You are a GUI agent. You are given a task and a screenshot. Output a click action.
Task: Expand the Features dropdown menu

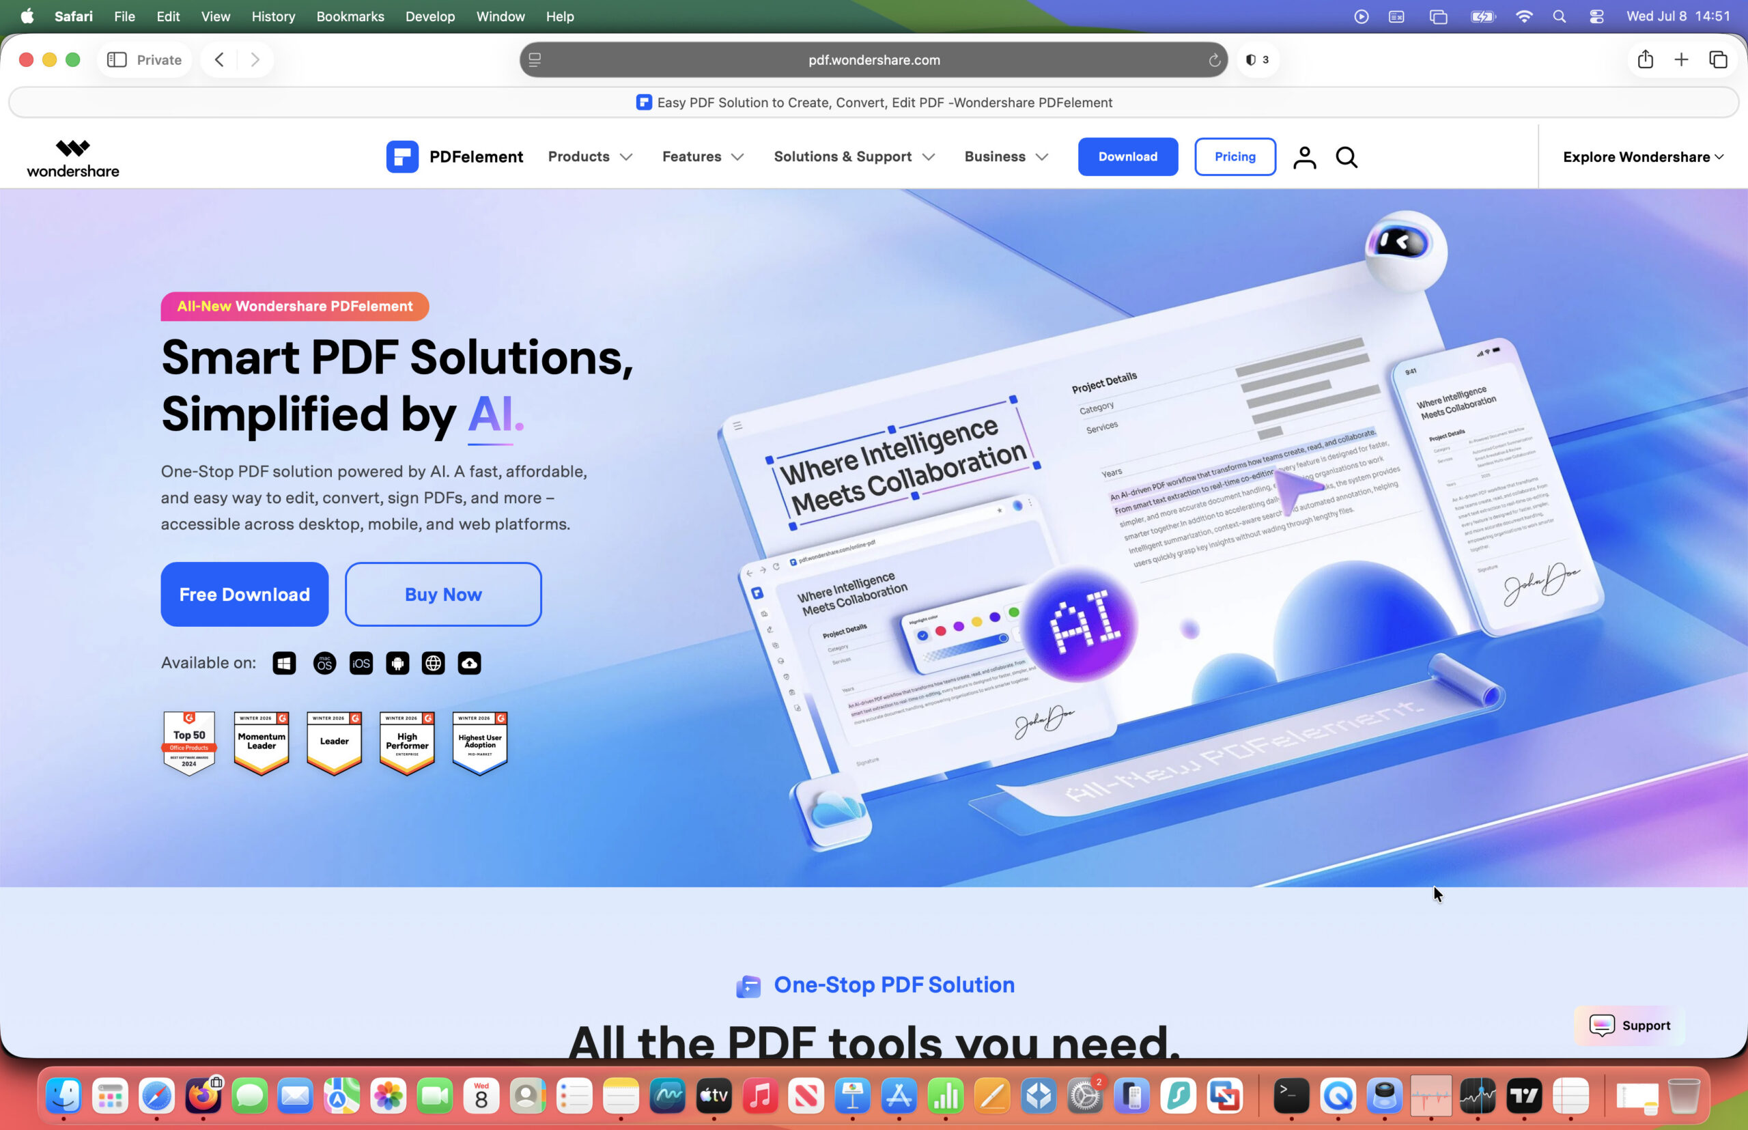point(703,156)
